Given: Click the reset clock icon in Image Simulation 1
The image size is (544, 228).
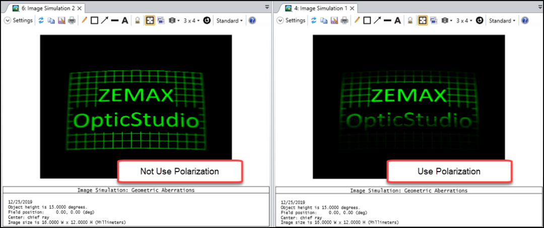Looking at the screenshot, I should coord(480,21).
